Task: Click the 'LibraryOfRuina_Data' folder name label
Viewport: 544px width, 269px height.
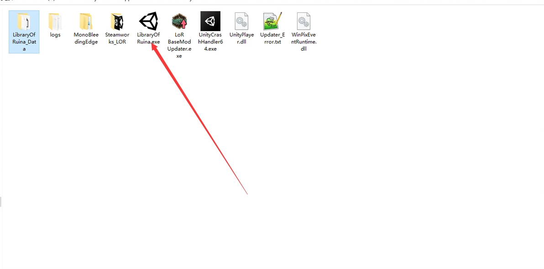Action: tap(24, 42)
